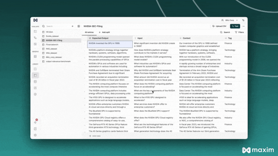Viewport: 278px width, 156px height.
Task: Open the Blitz Corp workspace dropdown
Action: [229, 20]
